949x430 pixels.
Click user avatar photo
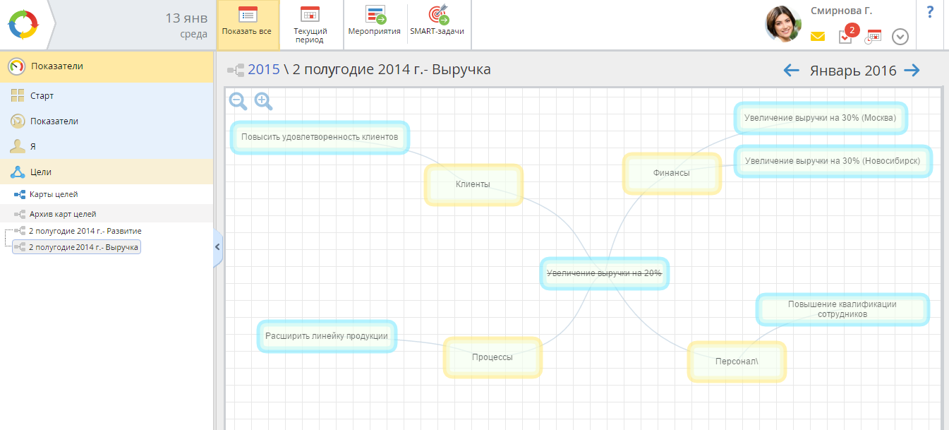point(782,24)
